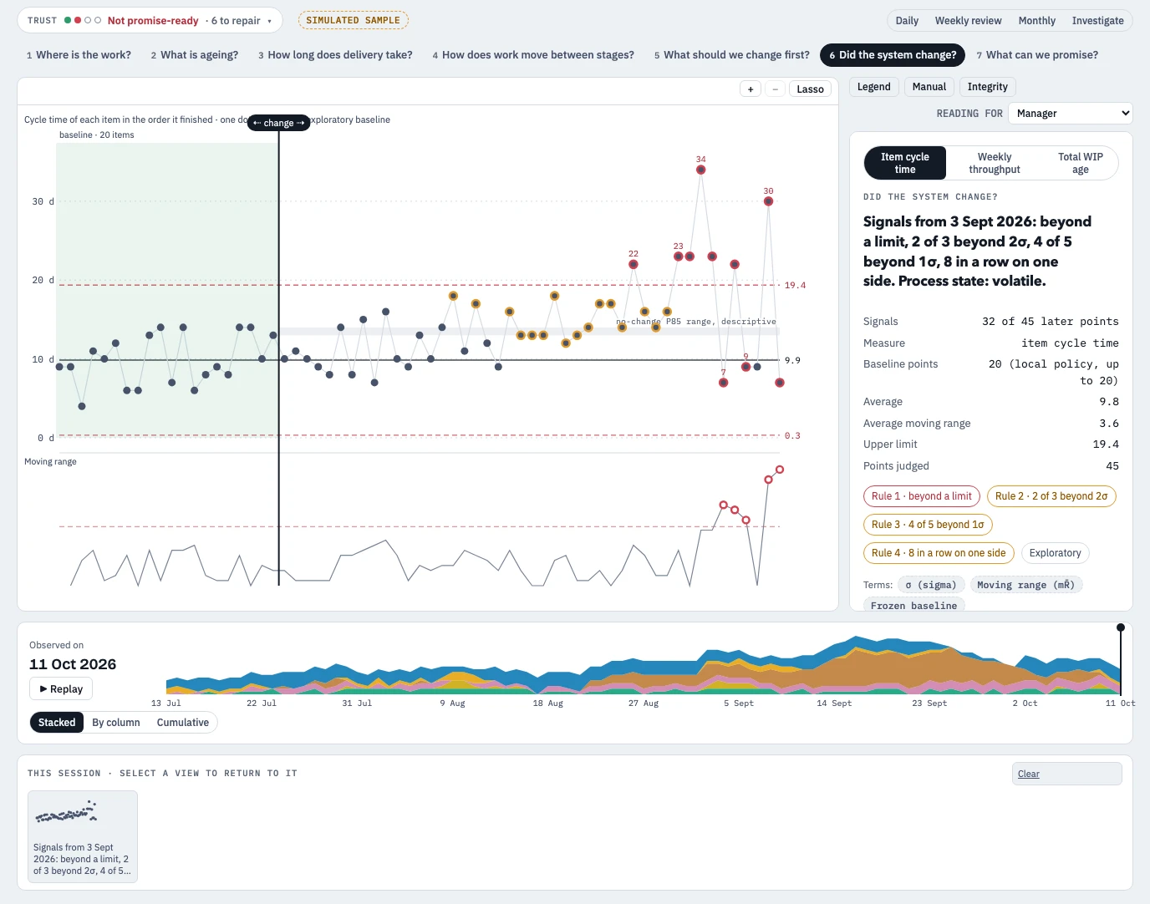1150x904 pixels.
Task: Select the data point labeled 22
Action: click(x=634, y=264)
